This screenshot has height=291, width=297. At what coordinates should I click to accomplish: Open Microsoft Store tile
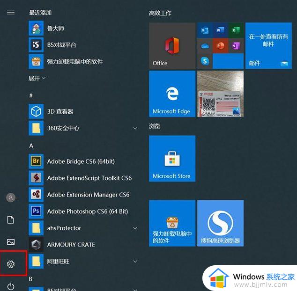(172, 159)
